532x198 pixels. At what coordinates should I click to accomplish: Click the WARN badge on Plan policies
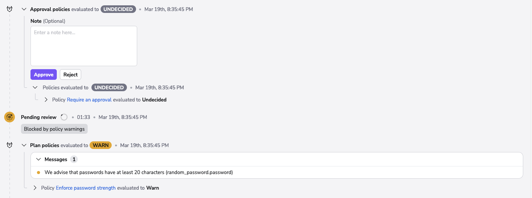(x=101, y=145)
